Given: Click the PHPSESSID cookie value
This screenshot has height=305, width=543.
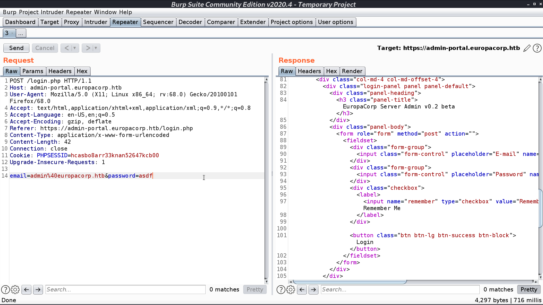Looking at the screenshot, I should (115, 155).
